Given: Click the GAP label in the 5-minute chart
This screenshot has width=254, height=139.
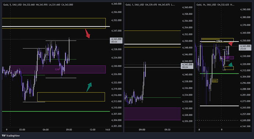Looking at the screenshot, I should [x=57, y=69].
